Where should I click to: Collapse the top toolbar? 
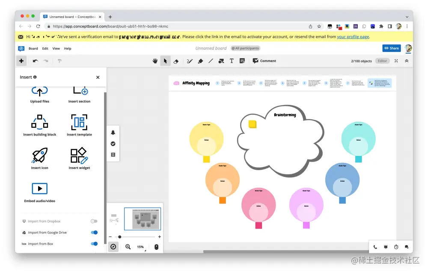click(x=407, y=61)
